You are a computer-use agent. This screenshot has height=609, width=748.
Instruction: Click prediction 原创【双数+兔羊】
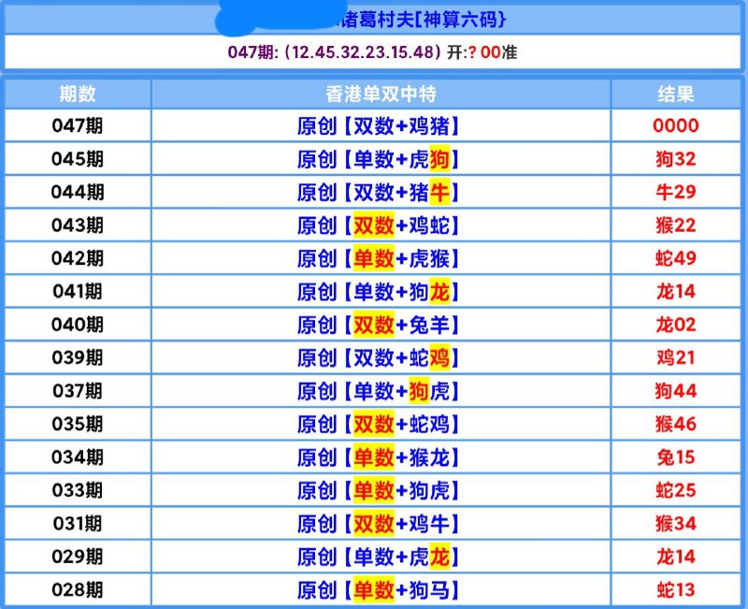(x=379, y=325)
